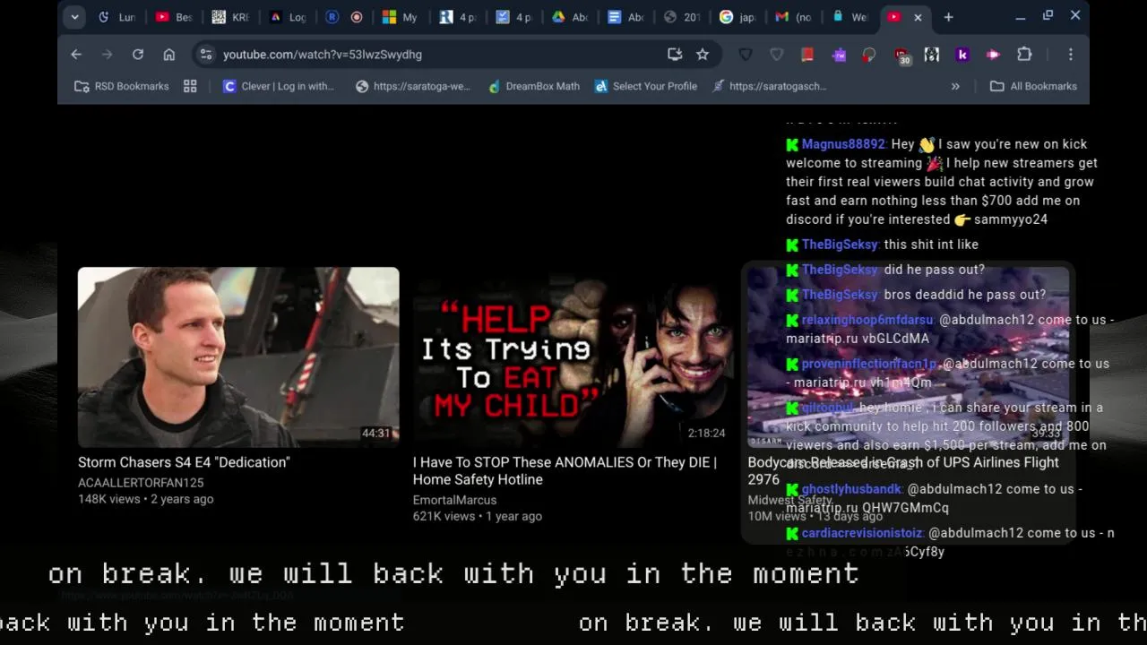The image size is (1147, 645).
Task: Click cardiacrevisionistoiz chat username
Action: (862, 533)
